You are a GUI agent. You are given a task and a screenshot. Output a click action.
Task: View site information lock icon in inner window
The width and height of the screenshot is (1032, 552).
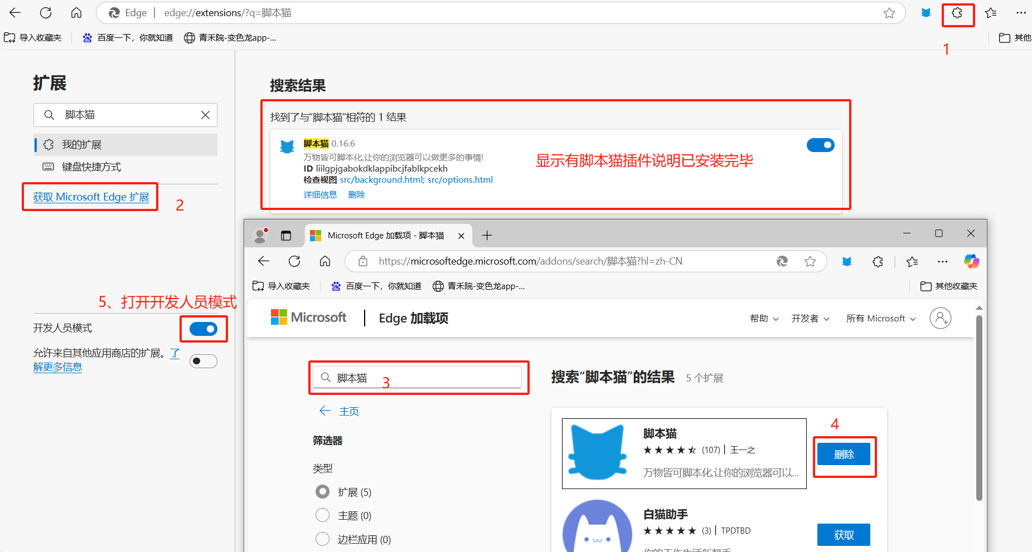(x=363, y=261)
